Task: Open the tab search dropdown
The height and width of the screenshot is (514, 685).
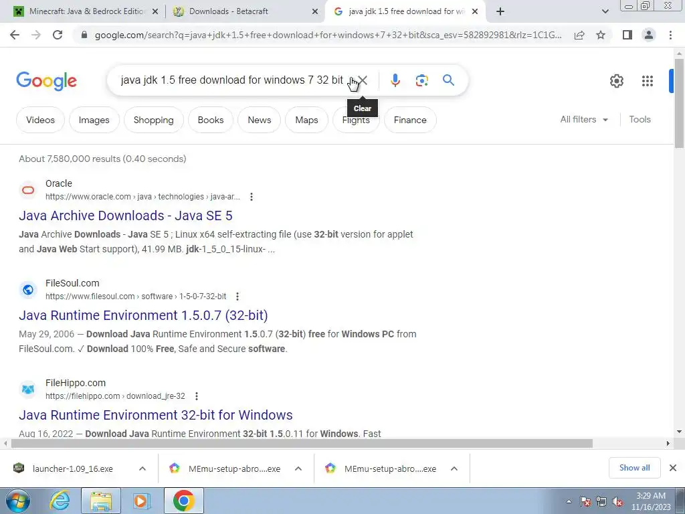Action: (x=605, y=11)
